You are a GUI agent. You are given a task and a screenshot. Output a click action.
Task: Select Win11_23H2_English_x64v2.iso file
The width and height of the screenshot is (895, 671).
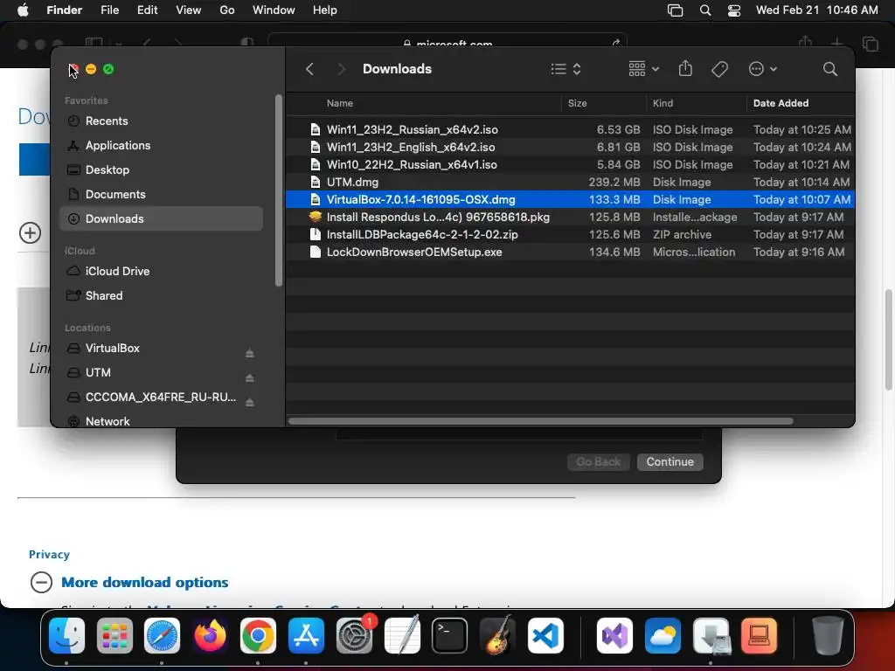click(x=570, y=147)
